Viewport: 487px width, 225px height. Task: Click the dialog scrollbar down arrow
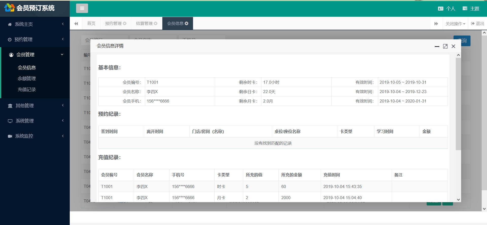point(458,200)
